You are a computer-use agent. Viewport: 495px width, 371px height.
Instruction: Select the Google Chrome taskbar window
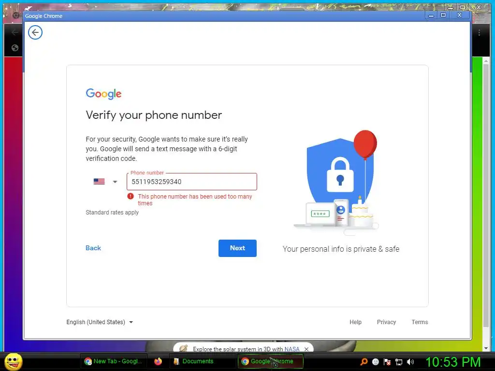270,361
